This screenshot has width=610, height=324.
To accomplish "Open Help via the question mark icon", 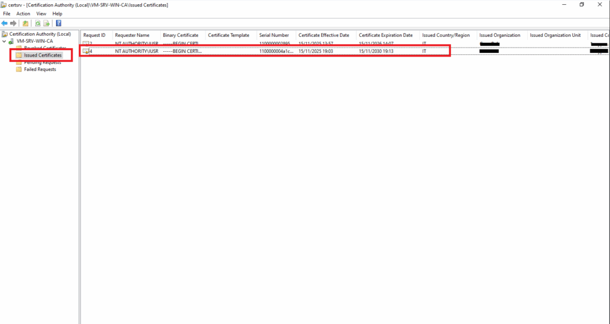I will [x=58, y=23].
